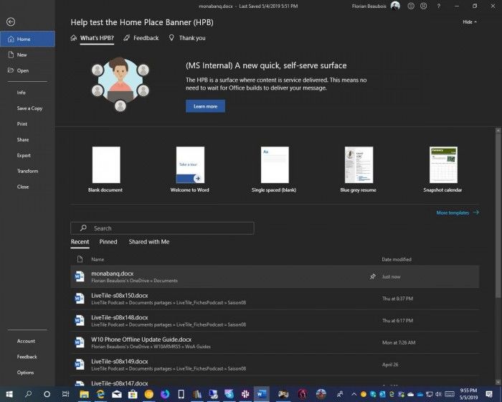The width and height of the screenshot is (502, 402).
Task: Open monabanq.docx from recent list
Action: 275,276
